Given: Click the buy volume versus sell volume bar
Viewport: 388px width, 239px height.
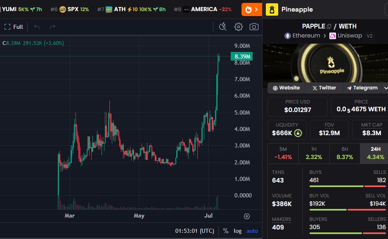Looking at the screenshot, I should (x=348, y=210).
